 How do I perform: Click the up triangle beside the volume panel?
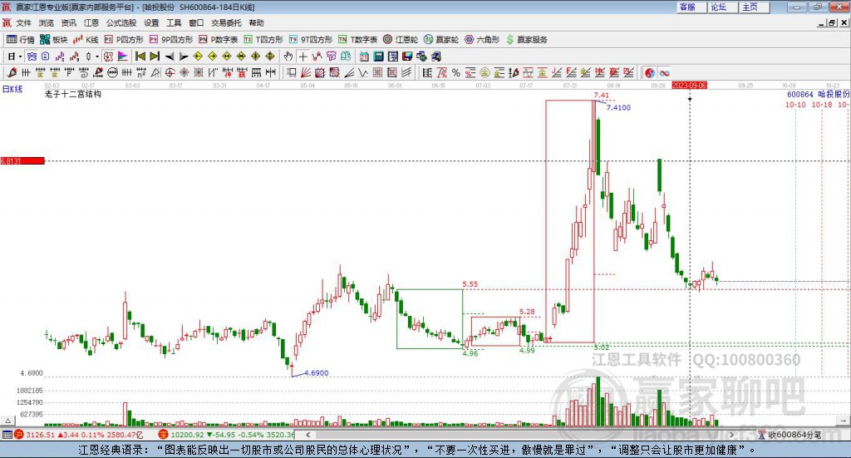tap(8, 420)
